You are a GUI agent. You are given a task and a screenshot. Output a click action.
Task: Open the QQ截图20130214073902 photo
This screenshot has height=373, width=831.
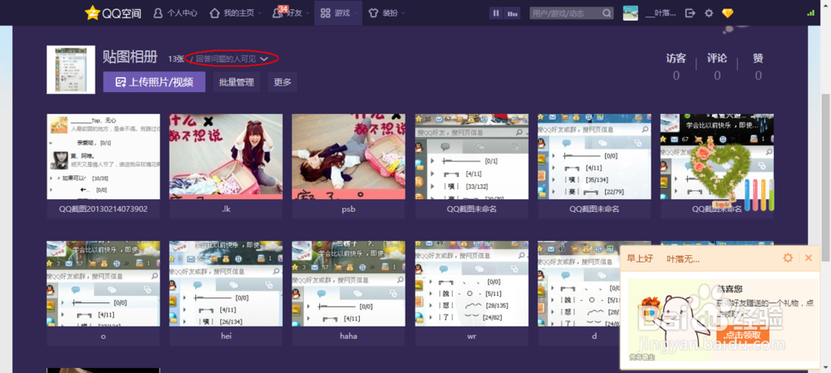tap(103, 156)
